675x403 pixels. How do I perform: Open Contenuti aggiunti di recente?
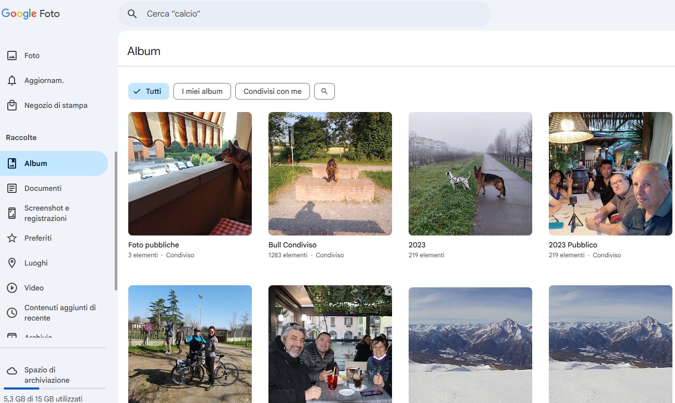[60, 312]
